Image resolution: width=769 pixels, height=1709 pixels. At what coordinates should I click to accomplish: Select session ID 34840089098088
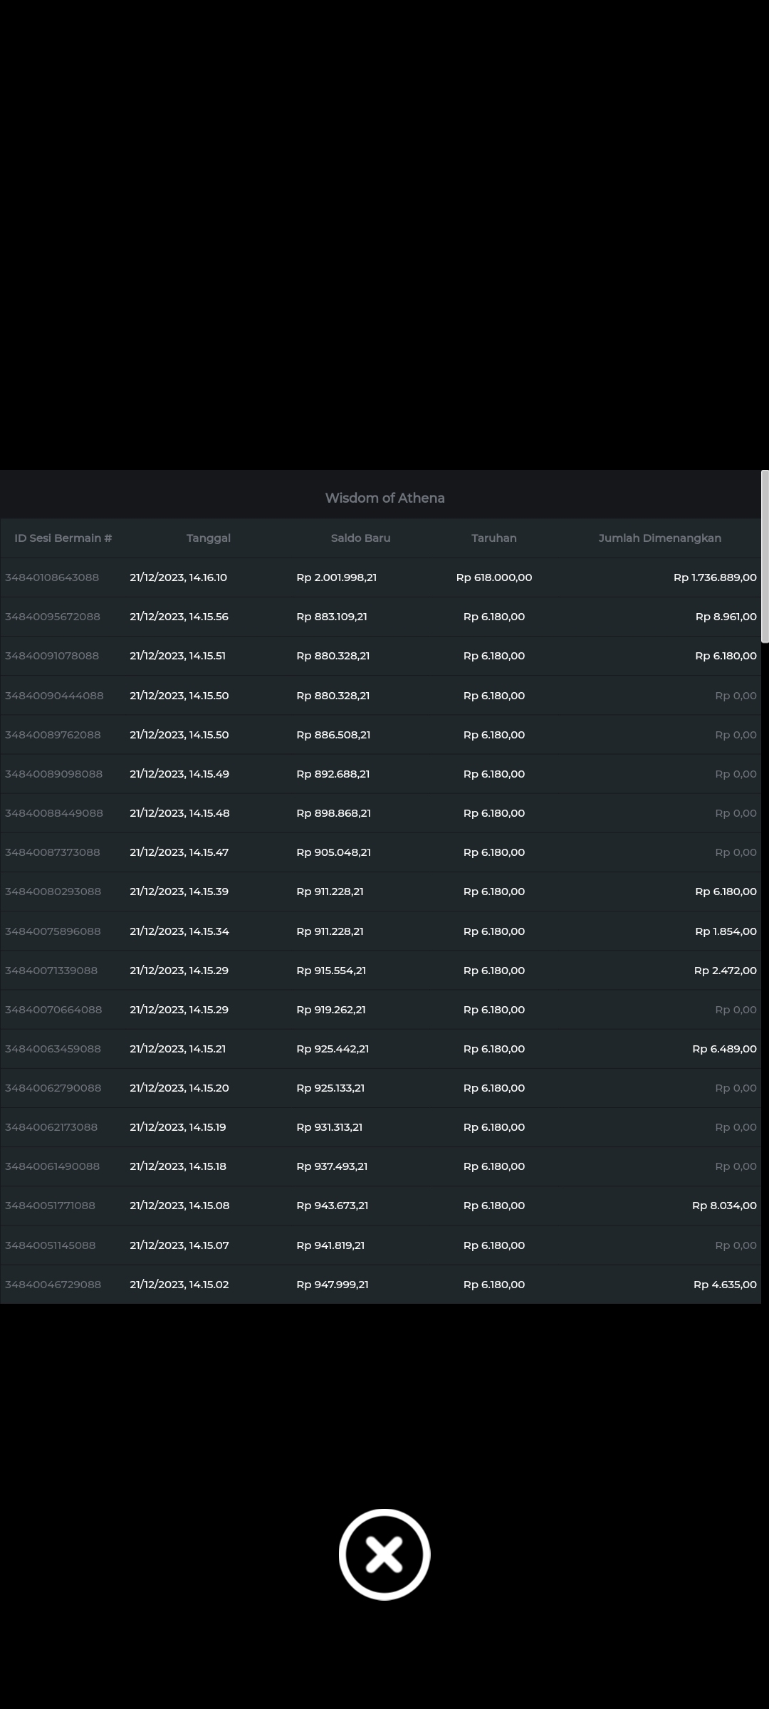tap(54, 774)
